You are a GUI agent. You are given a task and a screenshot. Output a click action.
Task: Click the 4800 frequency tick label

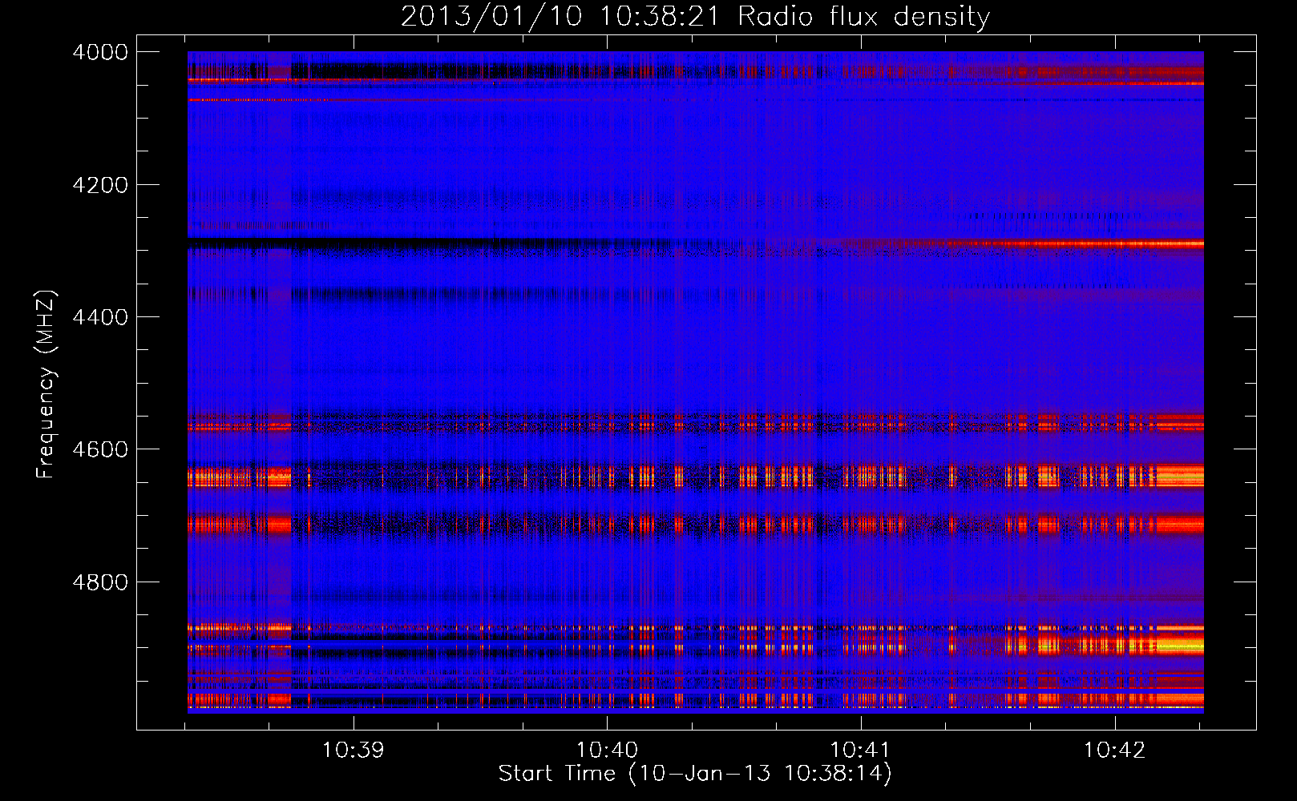[100, 582]
